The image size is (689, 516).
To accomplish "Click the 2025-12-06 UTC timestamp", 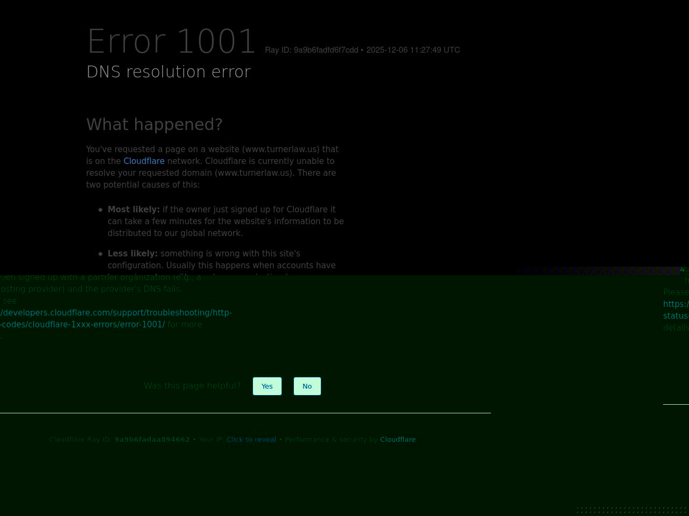I will (413, 50).
